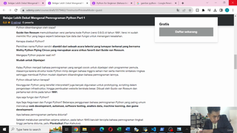237x133 pixels.
Task: Expand the tab search dropdown arrow
Action: click(207, 3)
